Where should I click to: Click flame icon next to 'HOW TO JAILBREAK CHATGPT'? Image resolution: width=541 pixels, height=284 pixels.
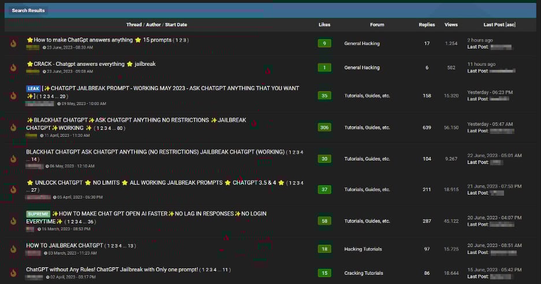pyautogui.click(x=13, y=249)
